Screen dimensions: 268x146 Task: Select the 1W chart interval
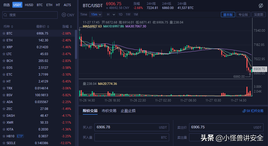tap(128, 14)
